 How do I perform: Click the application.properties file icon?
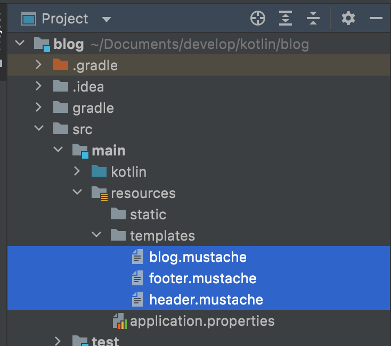pyautogui.click(x=120, y=321)
